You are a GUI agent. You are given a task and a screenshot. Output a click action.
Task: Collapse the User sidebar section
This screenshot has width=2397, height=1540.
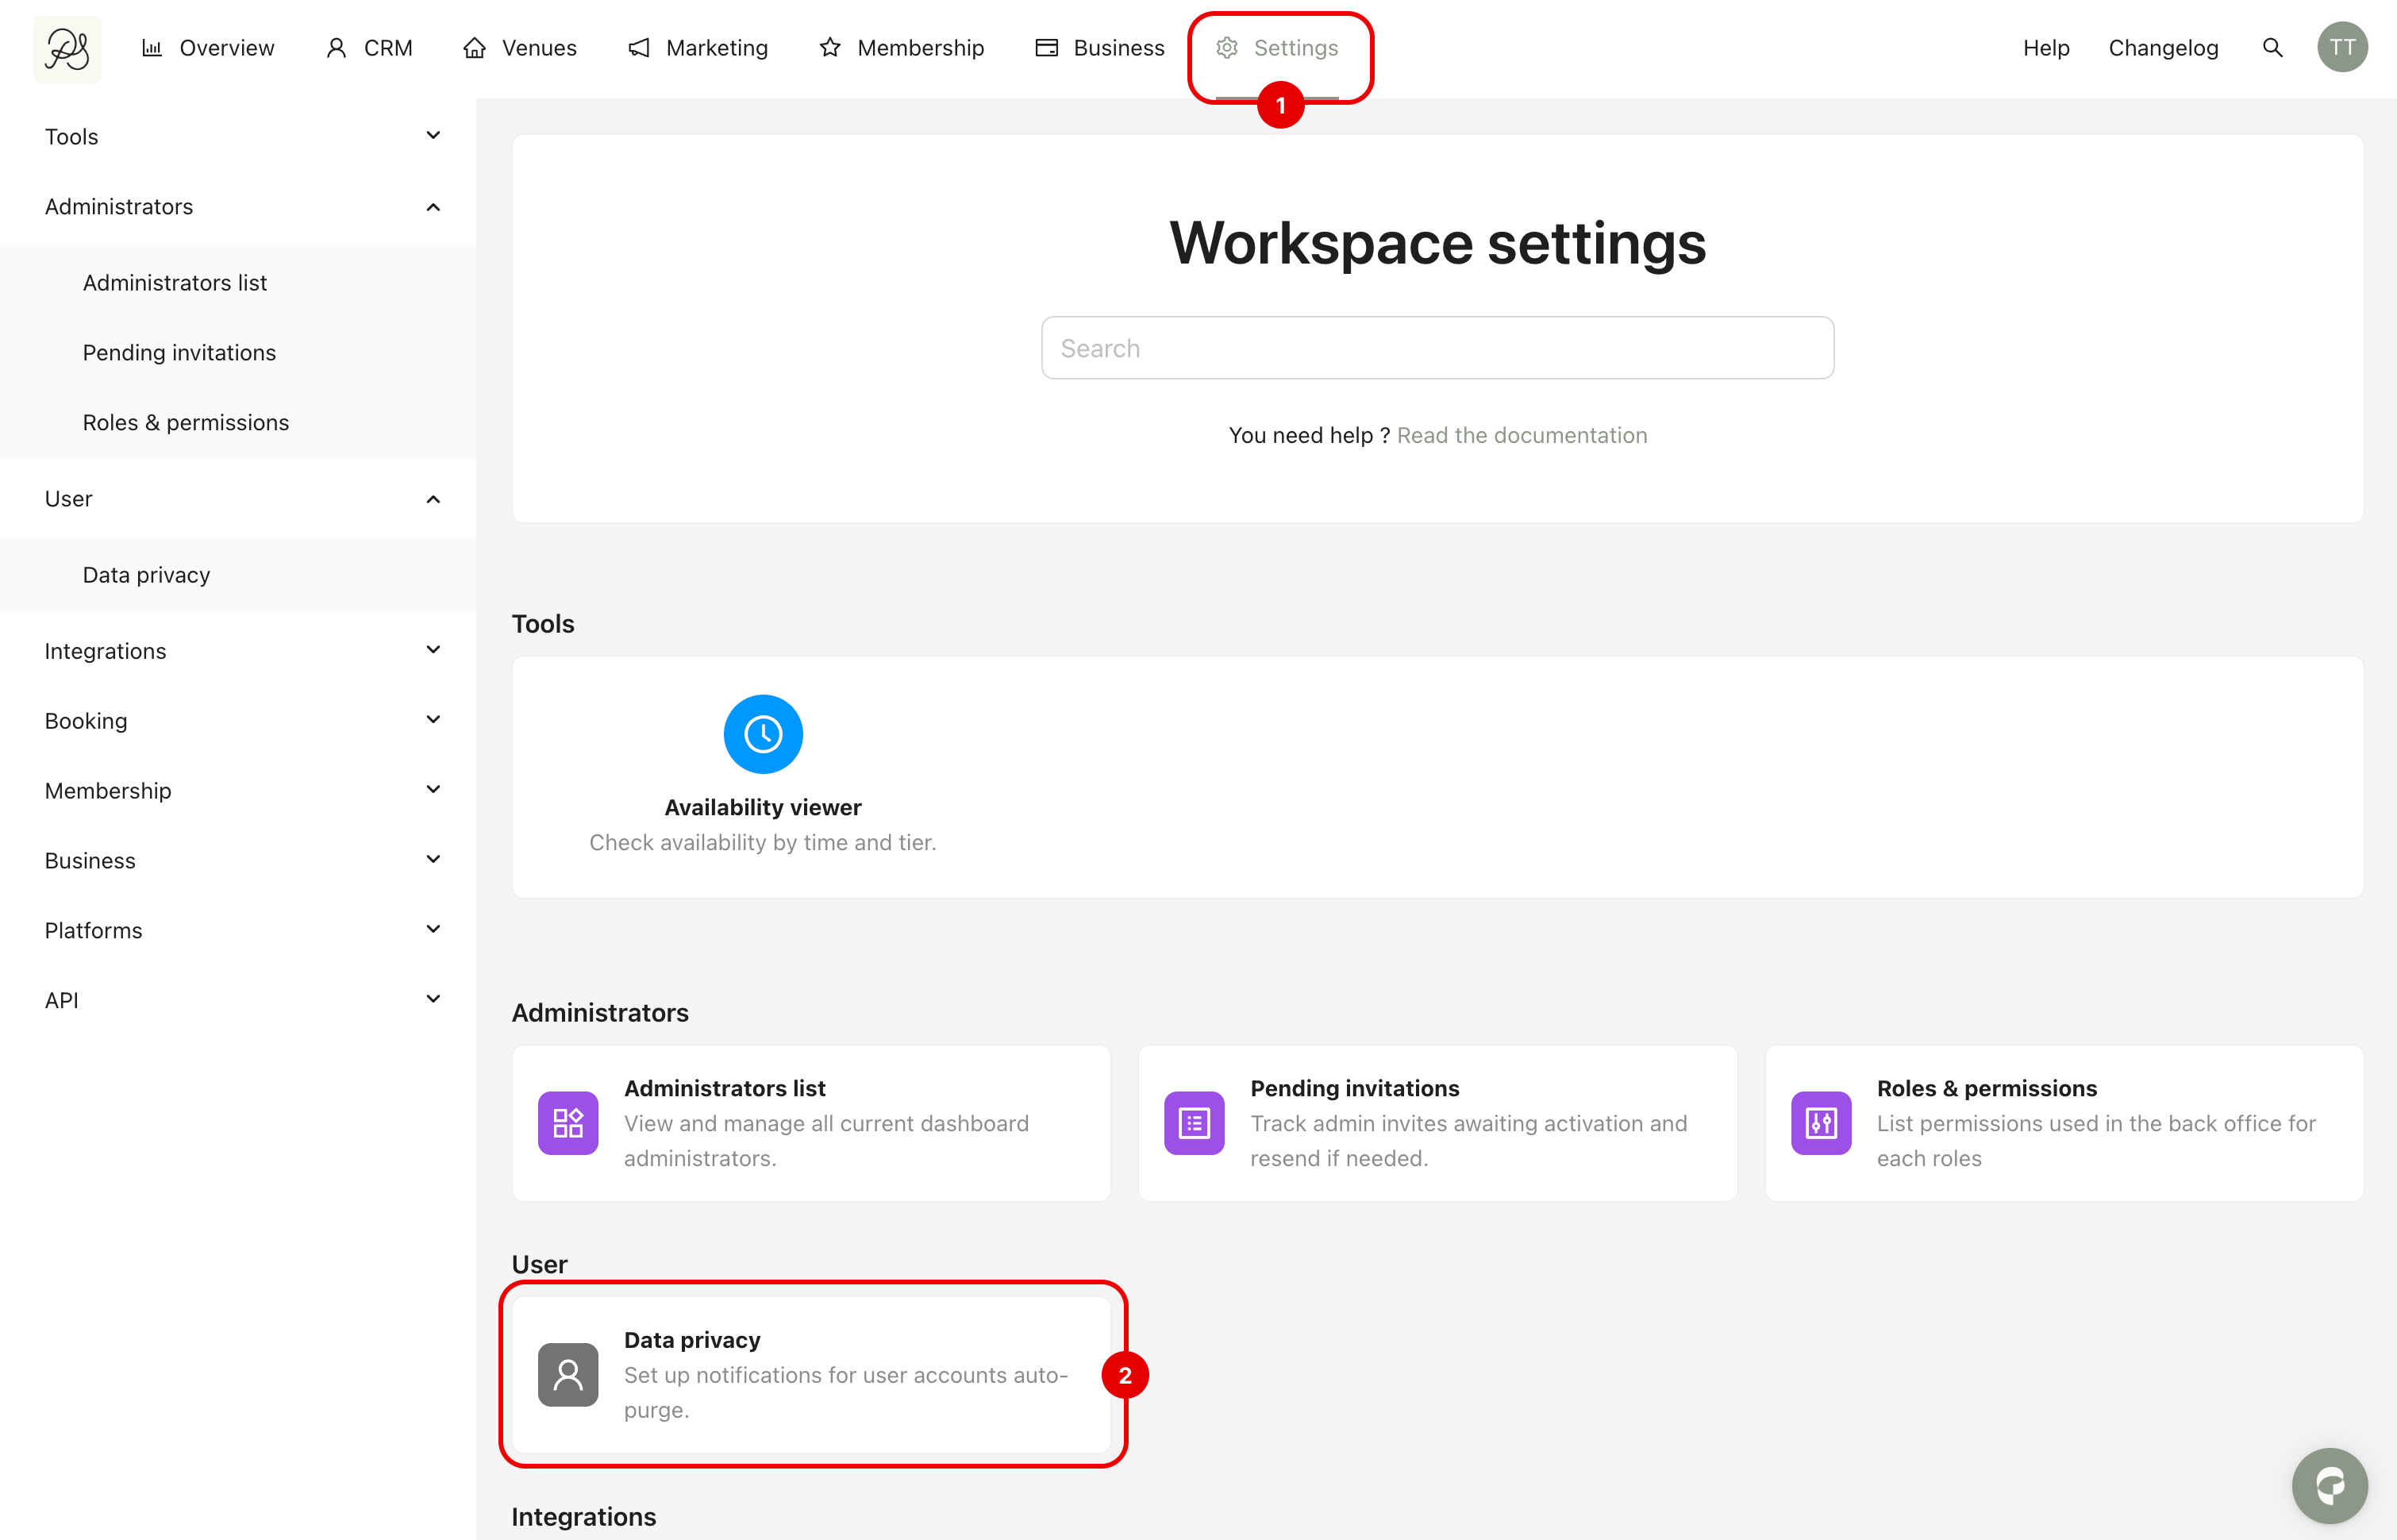tap(433, 499)
